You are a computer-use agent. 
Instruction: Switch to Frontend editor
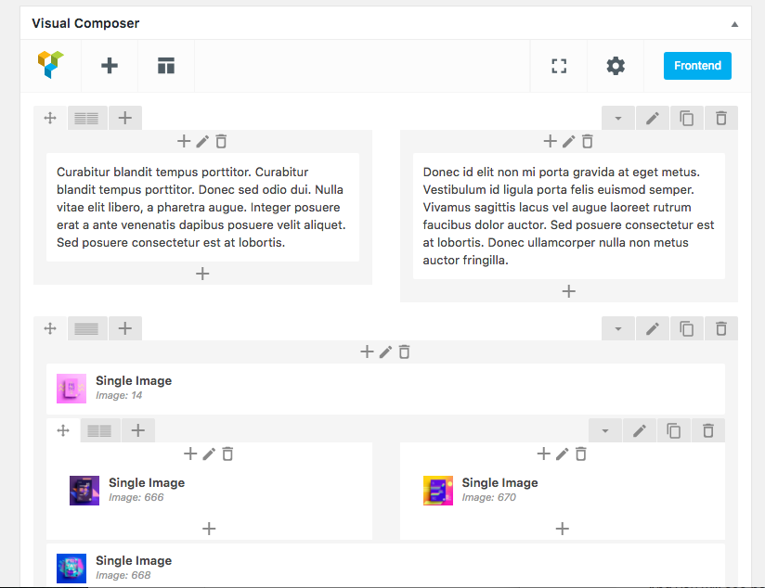(697, 66)
